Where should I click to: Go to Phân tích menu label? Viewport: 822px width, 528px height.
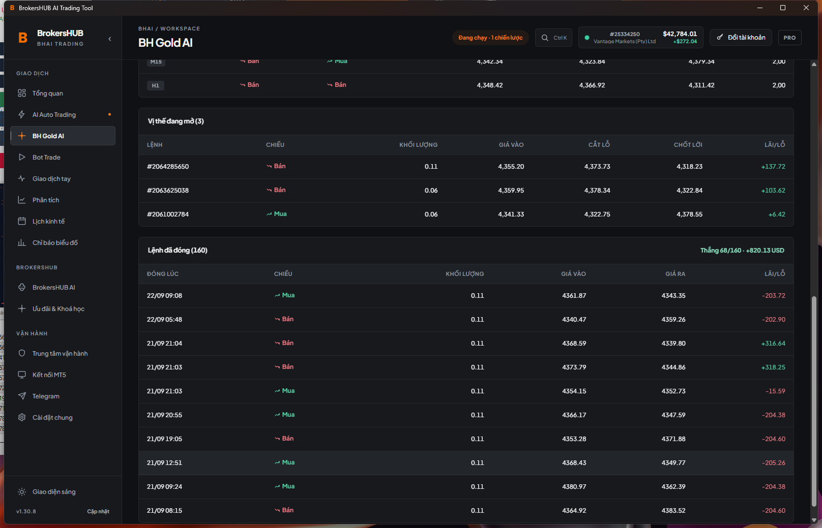(46, 200)
